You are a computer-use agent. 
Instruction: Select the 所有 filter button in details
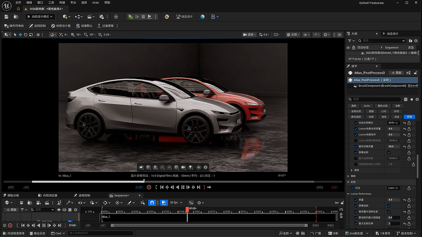point(409,117)
